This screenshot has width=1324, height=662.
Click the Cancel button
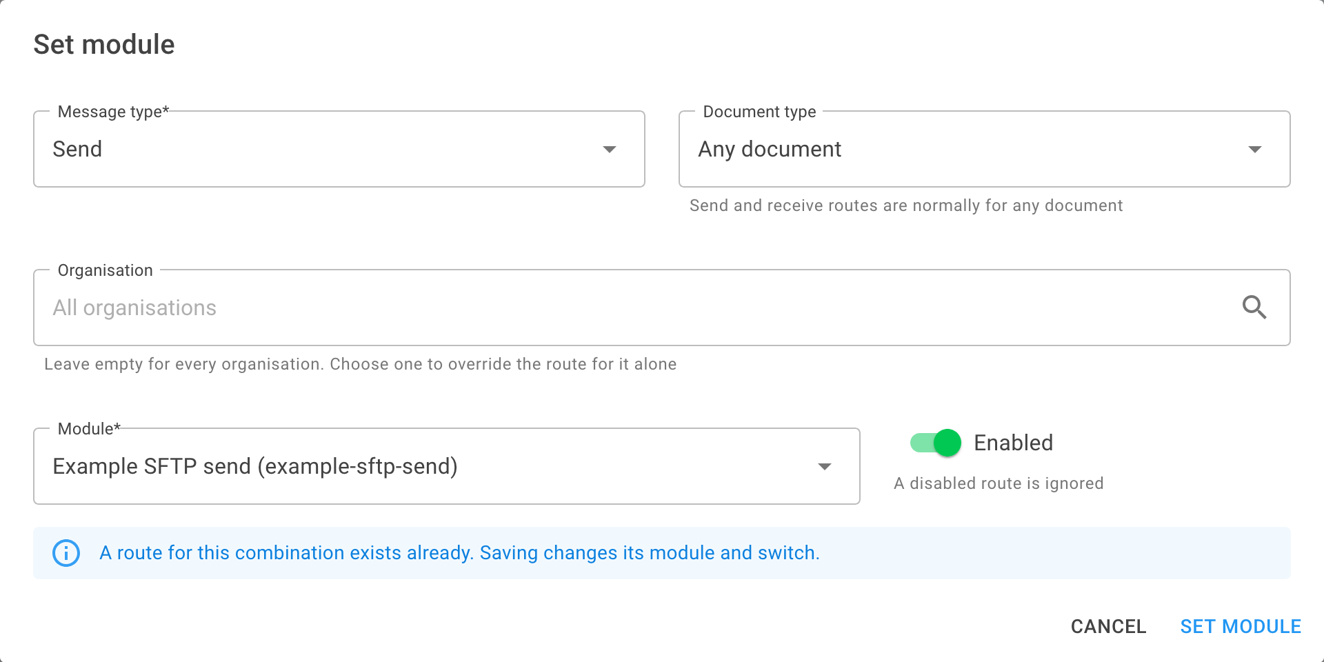1108,626
